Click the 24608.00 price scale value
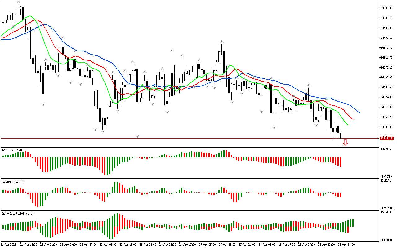Screen dimensions: 397x248 pos(387,8)
